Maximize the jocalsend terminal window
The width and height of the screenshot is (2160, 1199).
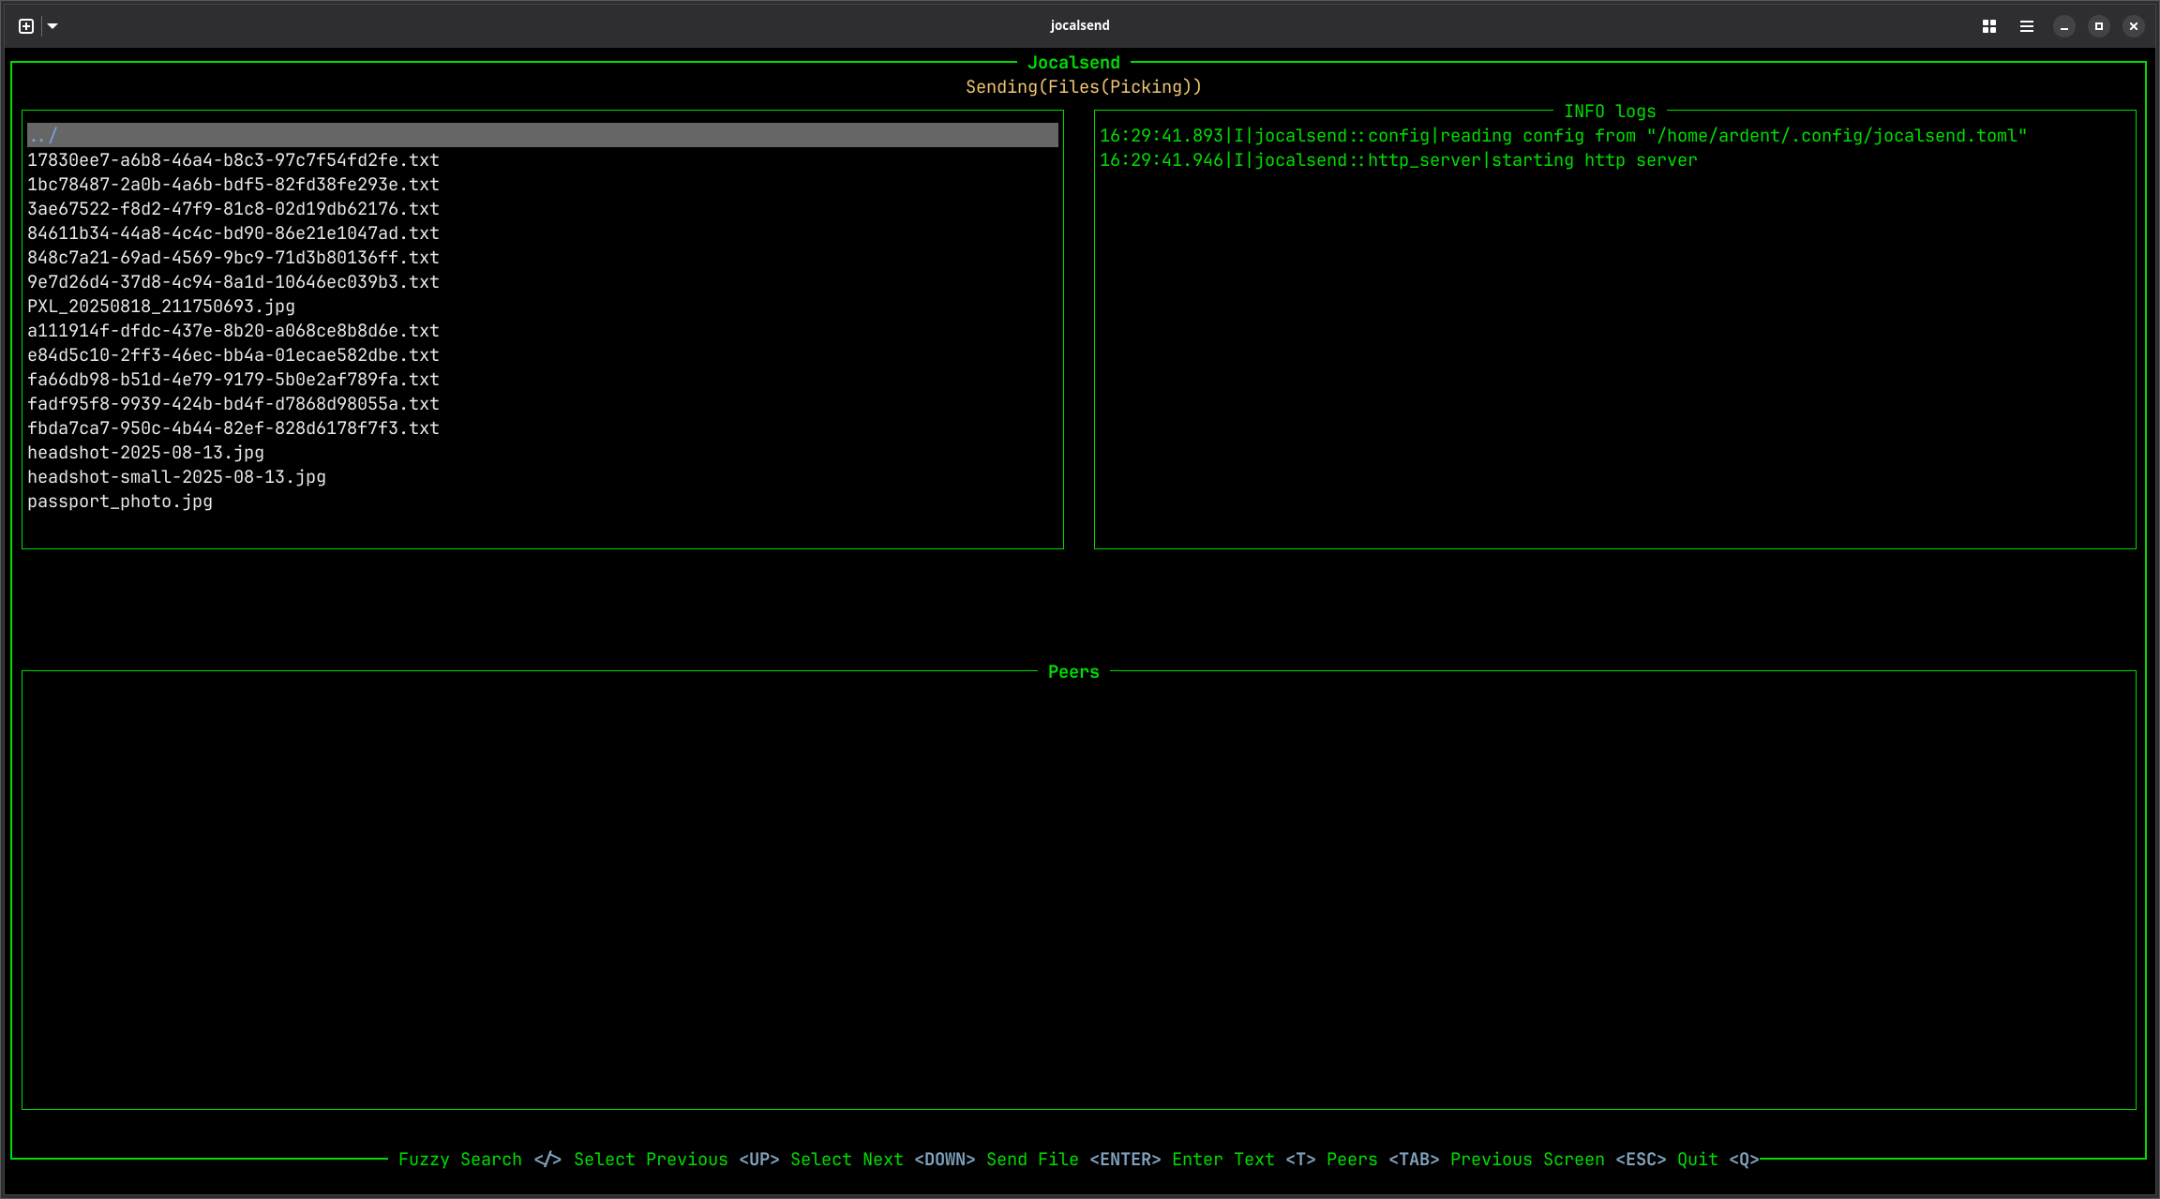2099,26
